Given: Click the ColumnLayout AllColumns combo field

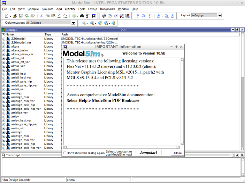Looking at the screenshot, I should [48, 23].
